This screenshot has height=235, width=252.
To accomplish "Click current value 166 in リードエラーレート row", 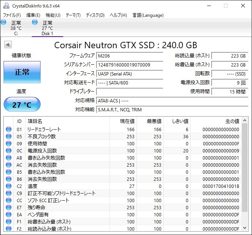I will pyautogui.click(x=130, y=130).
